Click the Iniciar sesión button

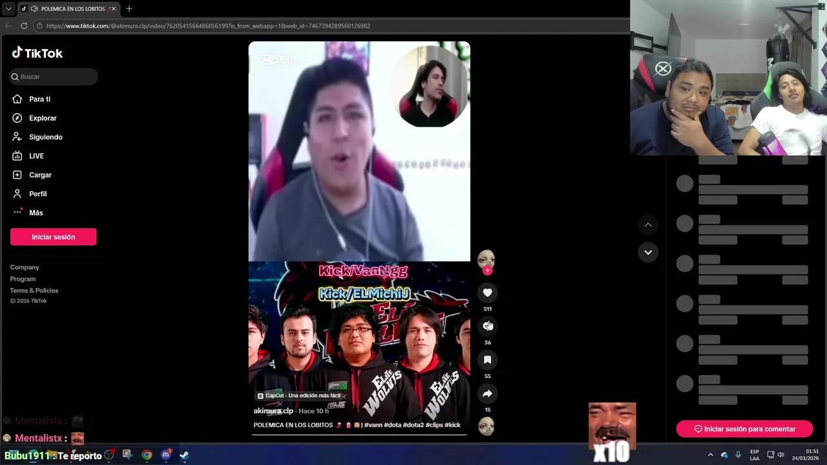click(x=53, y=237)
